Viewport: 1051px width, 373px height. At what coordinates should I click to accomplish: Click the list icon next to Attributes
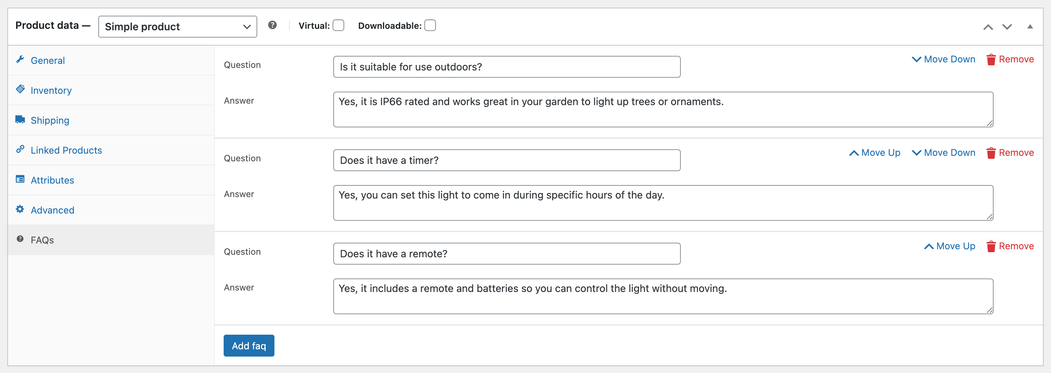click(x=20, y=179)
